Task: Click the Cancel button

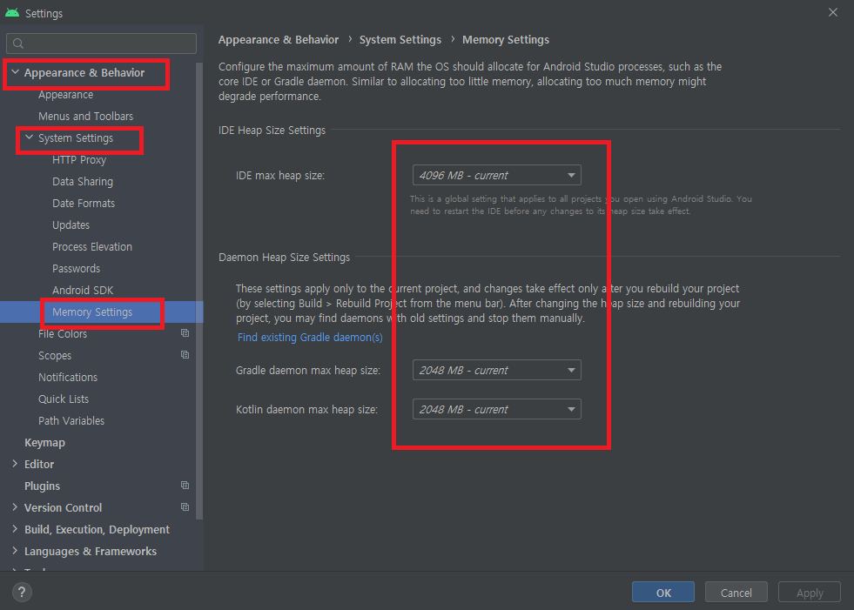Action: (736, 593)
